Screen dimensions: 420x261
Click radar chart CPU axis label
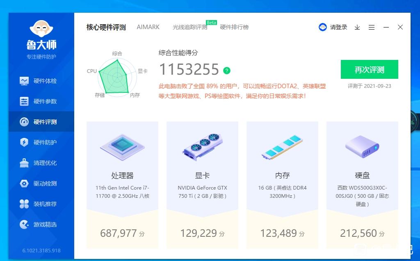tap(91, 71)
